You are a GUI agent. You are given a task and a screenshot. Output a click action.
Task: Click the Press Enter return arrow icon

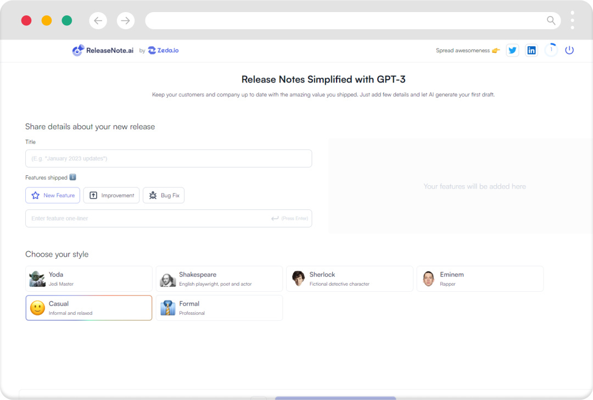[275, 218]
